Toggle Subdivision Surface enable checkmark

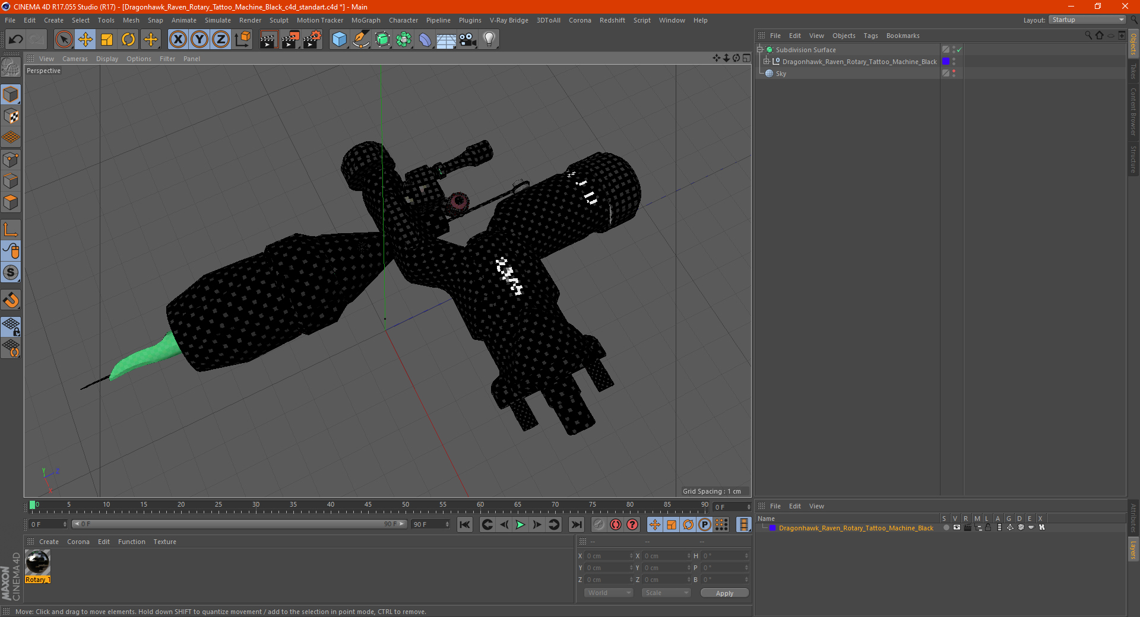point(959,50)
